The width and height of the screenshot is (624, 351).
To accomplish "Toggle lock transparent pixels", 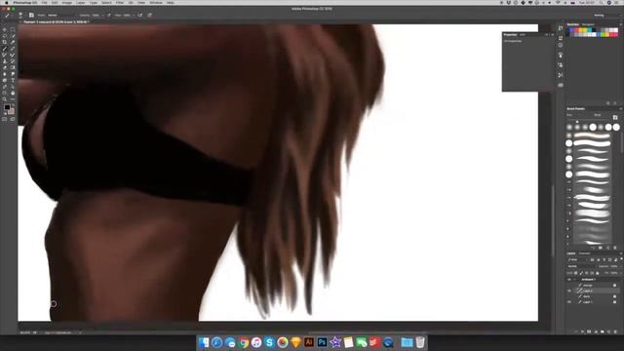I will tap(576, 273).
